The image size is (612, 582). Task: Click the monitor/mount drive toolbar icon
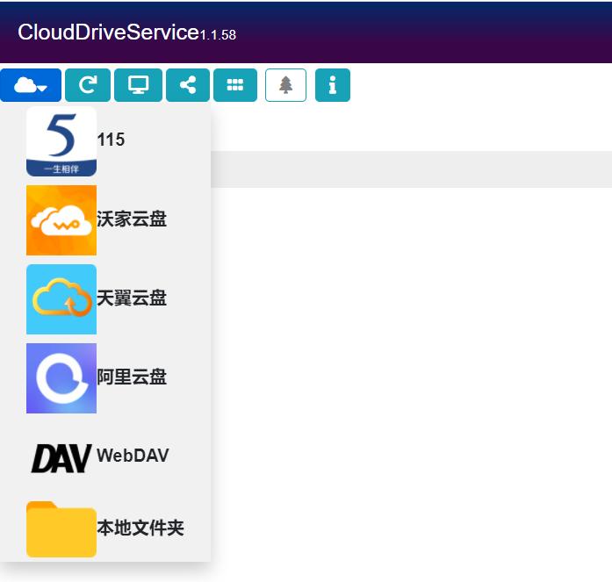coord(139,85)
